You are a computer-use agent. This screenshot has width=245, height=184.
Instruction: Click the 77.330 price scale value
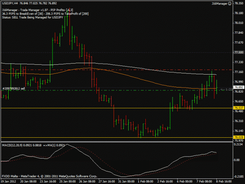(239, 62)
